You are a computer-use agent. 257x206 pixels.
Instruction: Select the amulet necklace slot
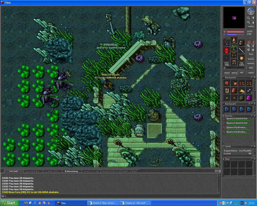227,43
